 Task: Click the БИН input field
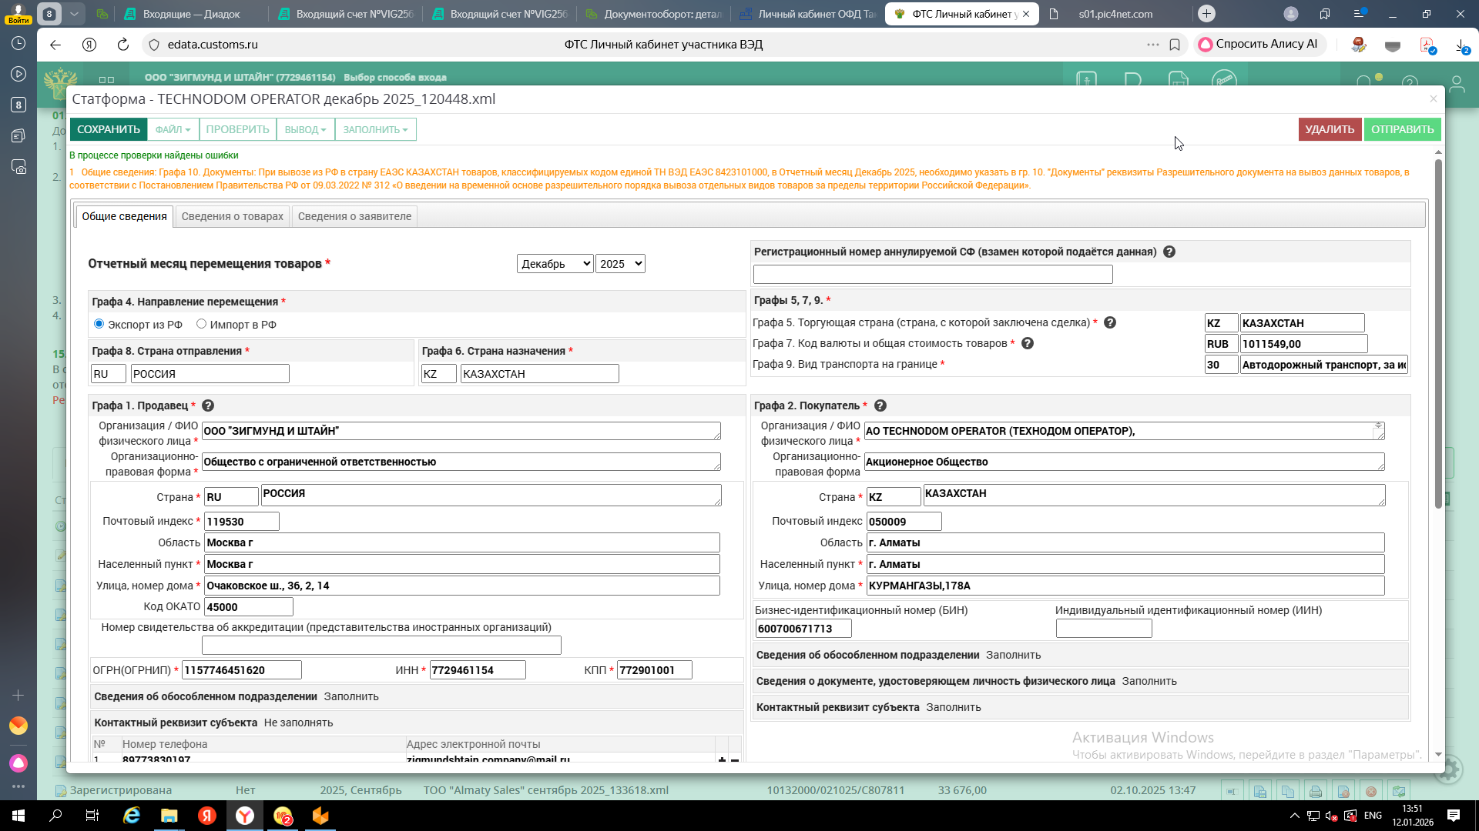coord(803,629)
